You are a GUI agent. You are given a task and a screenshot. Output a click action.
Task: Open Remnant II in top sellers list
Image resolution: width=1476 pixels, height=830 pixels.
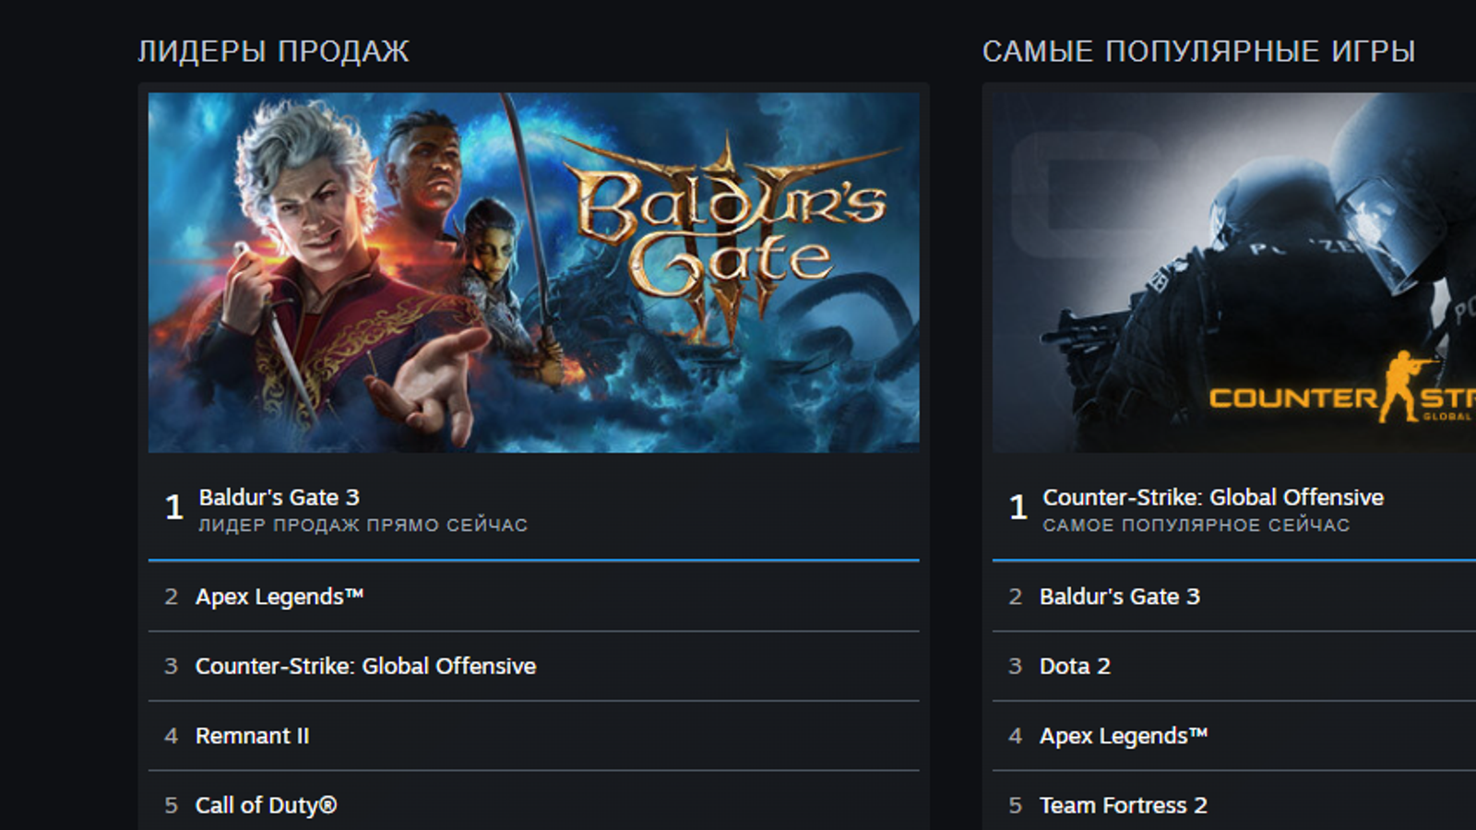(x=533, y=736)
